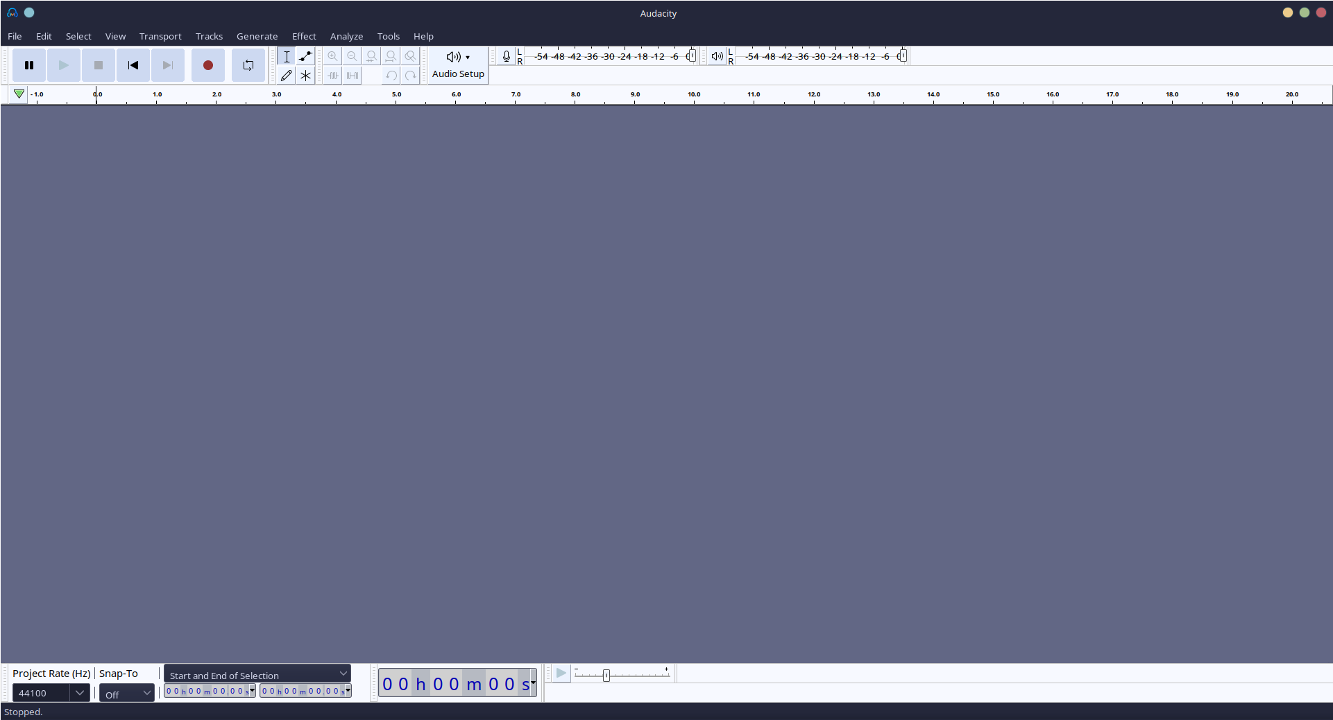
Task: Toggle the Loop playback button
Action: pyautogui.click(x=248, y=65)
